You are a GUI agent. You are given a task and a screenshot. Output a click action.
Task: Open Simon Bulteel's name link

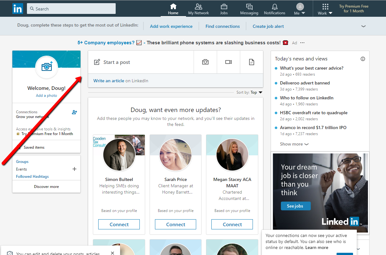coord(119,179)
